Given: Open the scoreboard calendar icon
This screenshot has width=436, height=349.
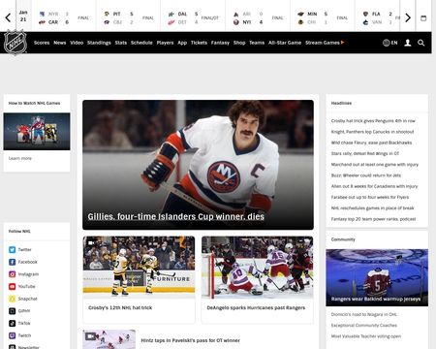Looking at the screenshot, I should tap(423, 18).
